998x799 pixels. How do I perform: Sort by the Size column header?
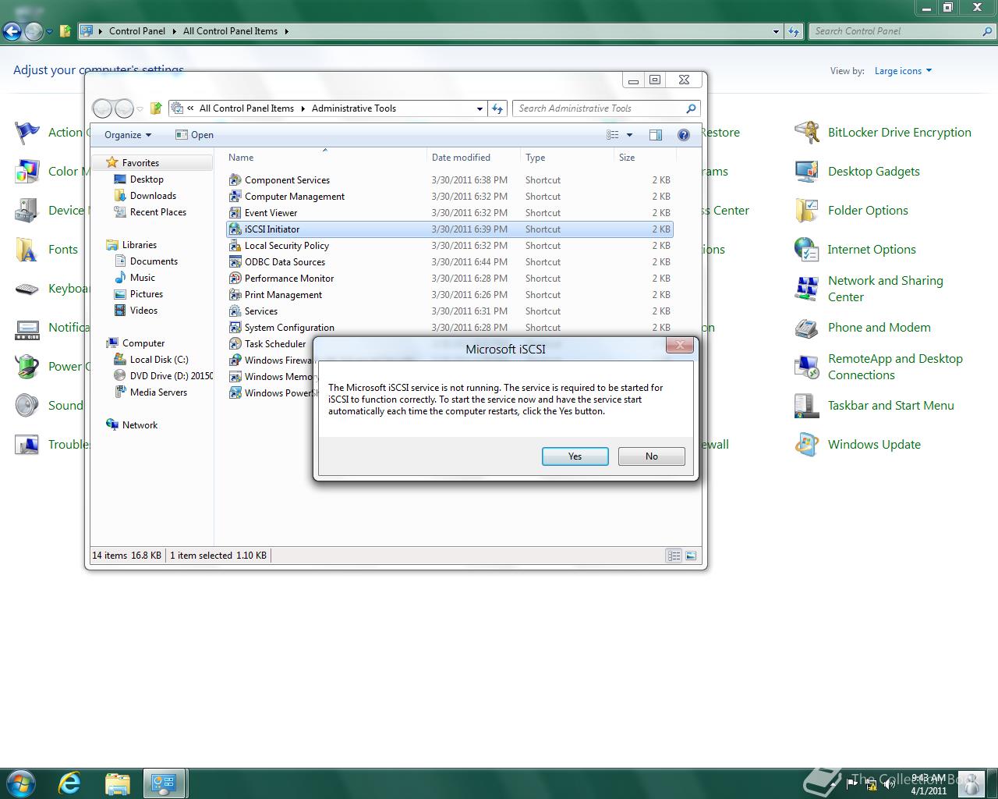click(x=645, y=158)
